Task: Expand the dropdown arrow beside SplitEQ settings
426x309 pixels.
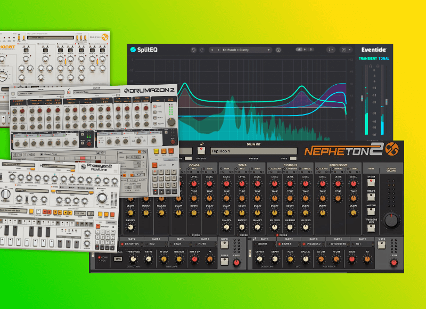Action: pos(350,50)
